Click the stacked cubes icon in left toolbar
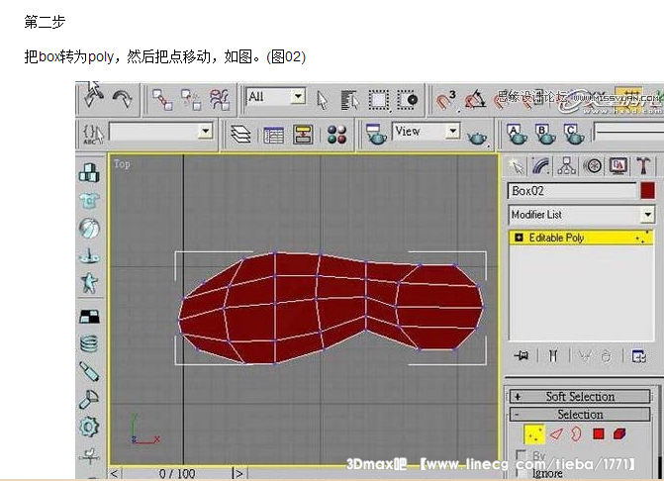Screen dimensions: 664x481 (89, 173)
